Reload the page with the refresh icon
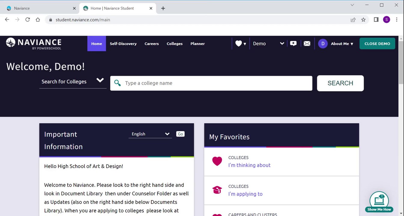The width and height of the screenshot is (404, 216). [x=27, y=19]
